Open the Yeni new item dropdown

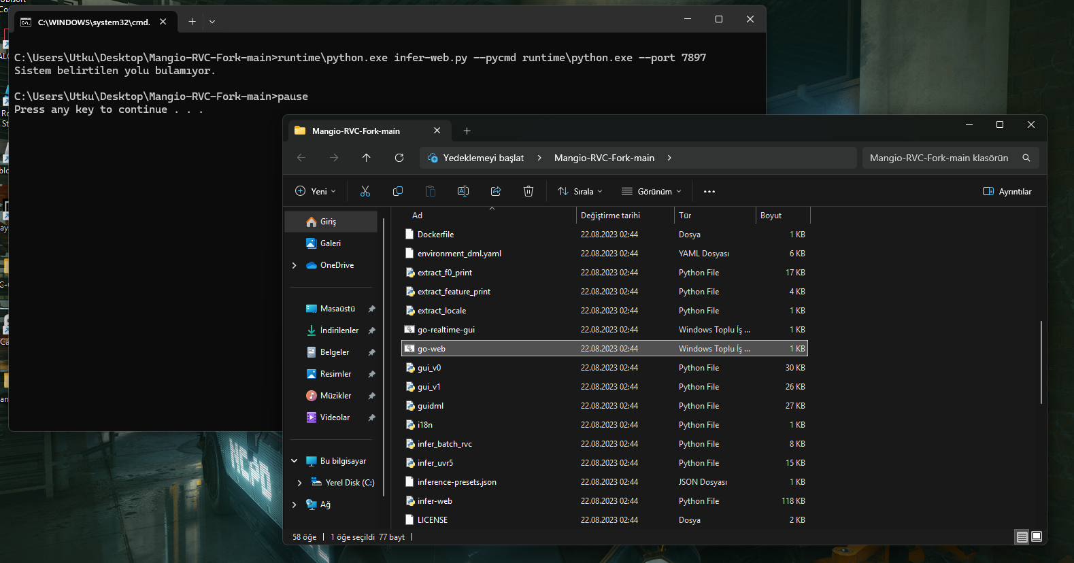(x=316, y=191)
